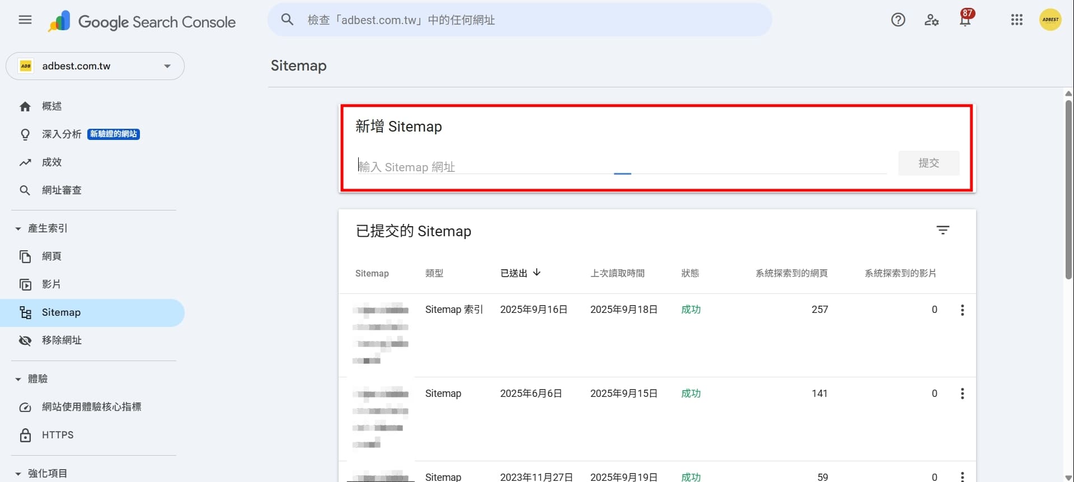Open more options for 257-page sitemap row
Screen dimensions: 1074x482
[x=963, y=310]
